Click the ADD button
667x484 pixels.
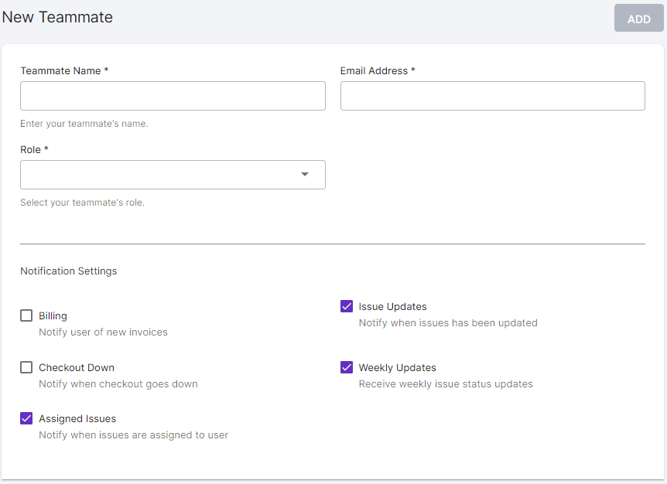tap(638, 19)
